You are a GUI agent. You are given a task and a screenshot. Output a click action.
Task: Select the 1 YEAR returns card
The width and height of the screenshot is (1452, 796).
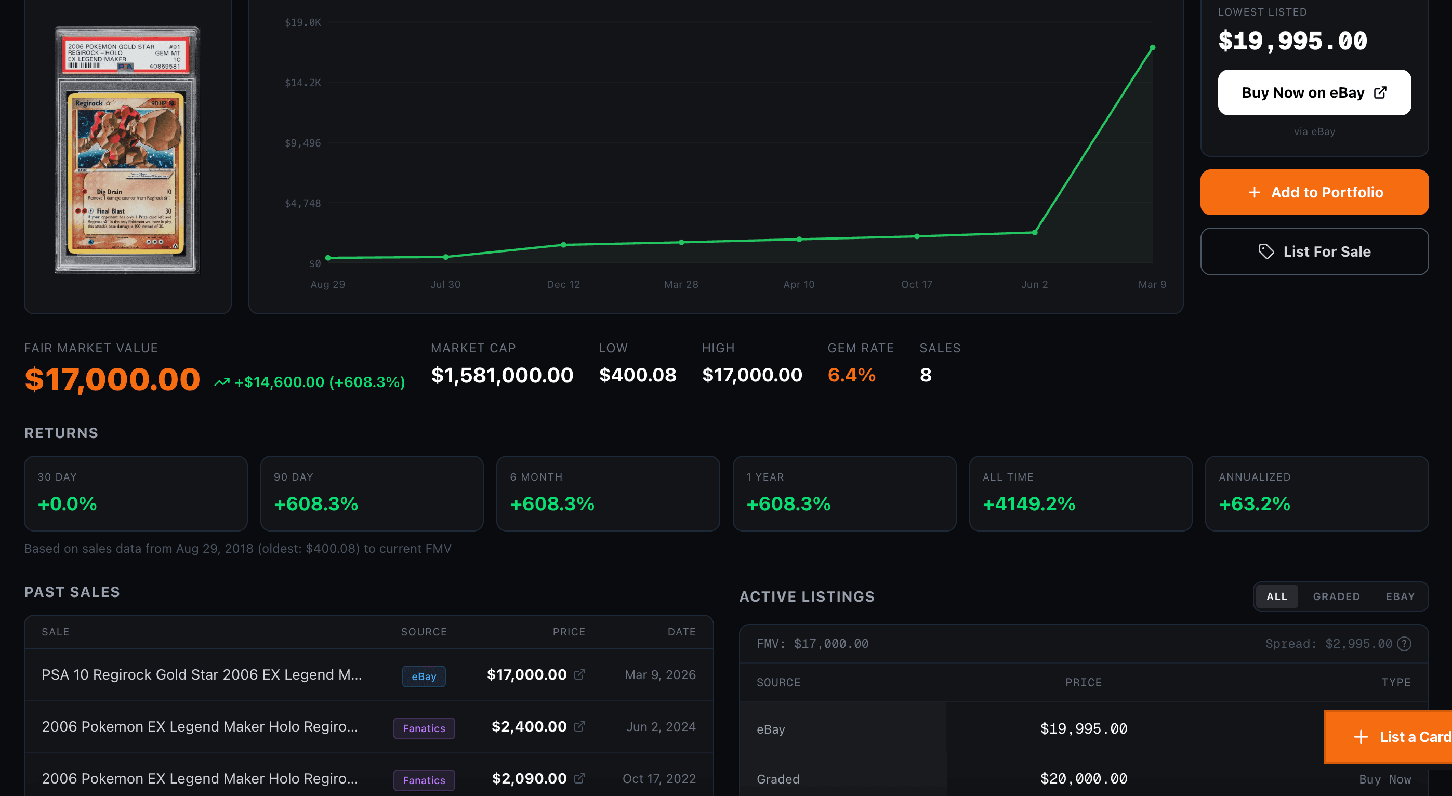coord(844,493)
